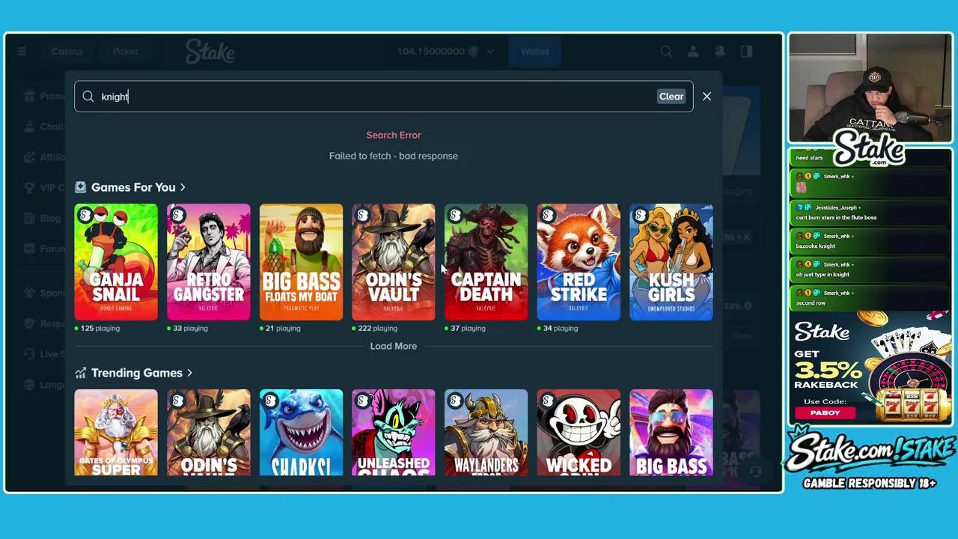Click the Stake badge on Kush Girls
This screenshot has width=958, height=539.
coord(640,216)
